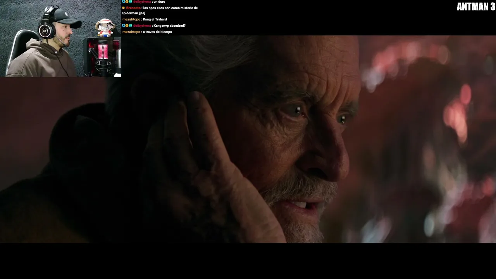Open the Branocto username in chat
Screen dimensions: 496x279
[133, 8]
